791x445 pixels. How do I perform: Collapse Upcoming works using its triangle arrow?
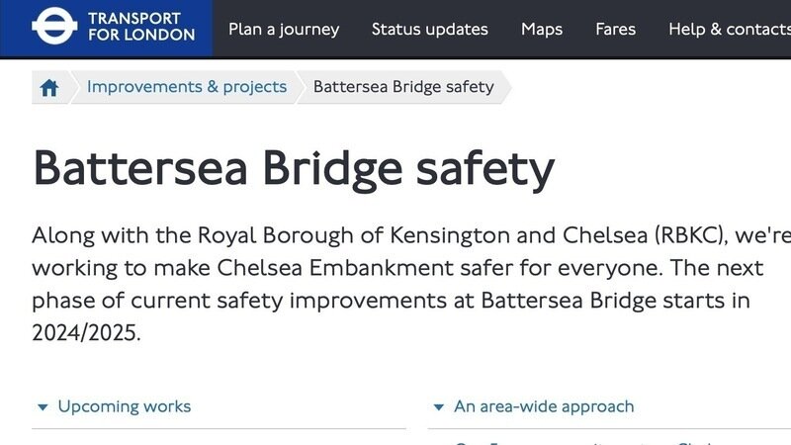click(x=43, y=407)
